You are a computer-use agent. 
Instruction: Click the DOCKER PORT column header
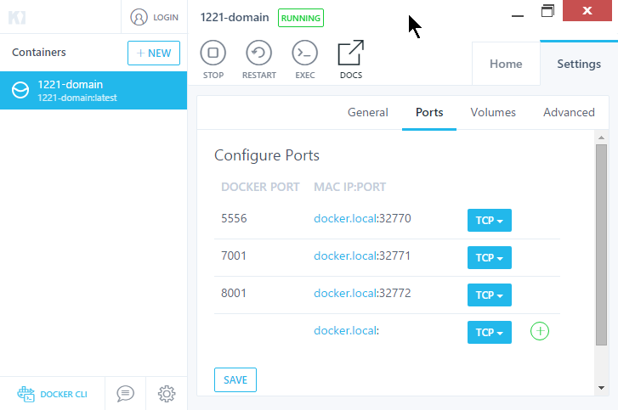click(260, 187)
